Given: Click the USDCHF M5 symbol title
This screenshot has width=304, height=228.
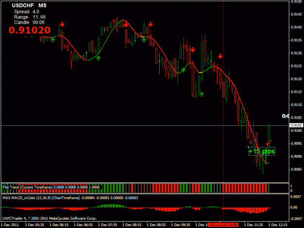Looking at the screenshot, I should (x=29, y=5).
